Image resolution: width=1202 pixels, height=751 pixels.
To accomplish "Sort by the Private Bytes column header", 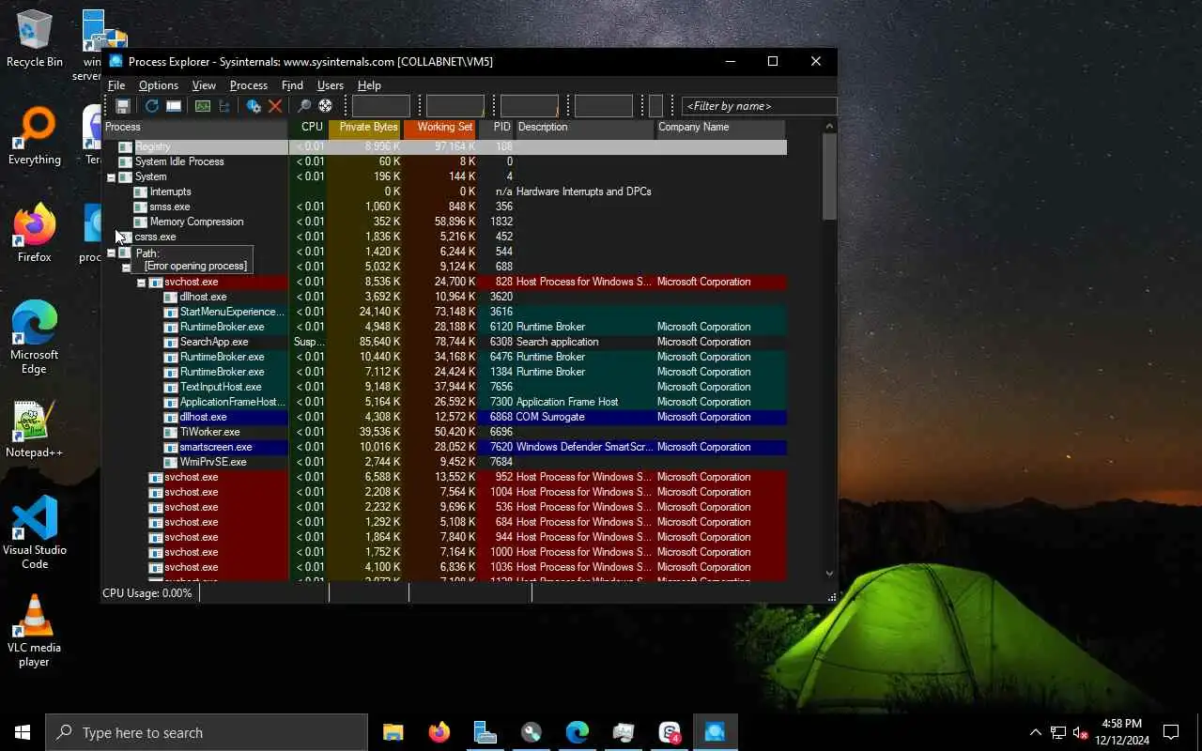I will click(x=365, y=128).
